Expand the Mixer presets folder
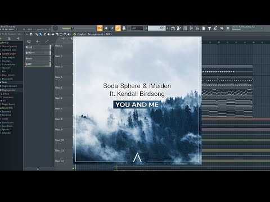This screenshot has width=270, height=202. click(8, 75)
